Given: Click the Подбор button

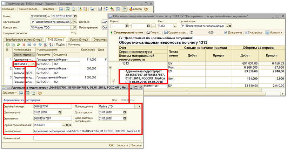Looking at the screenshot, I should (60, 45).
